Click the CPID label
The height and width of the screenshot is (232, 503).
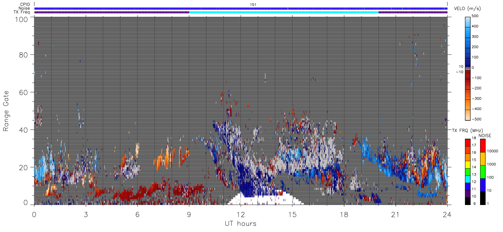click(25, 5)
